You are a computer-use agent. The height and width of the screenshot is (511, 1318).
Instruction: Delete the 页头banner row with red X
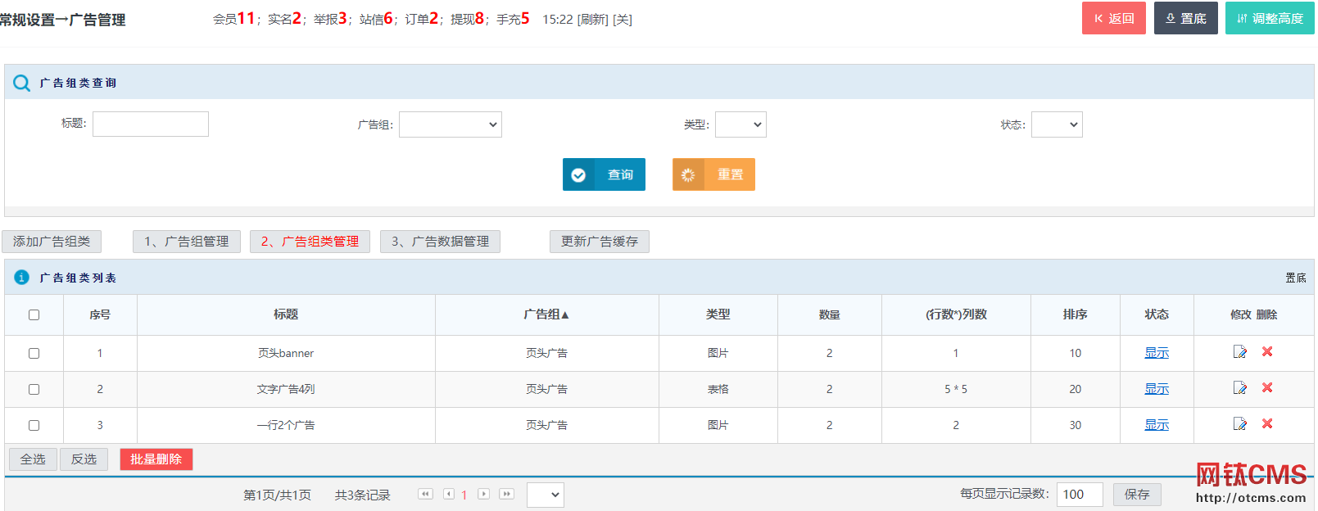(x=1267, y=352)
